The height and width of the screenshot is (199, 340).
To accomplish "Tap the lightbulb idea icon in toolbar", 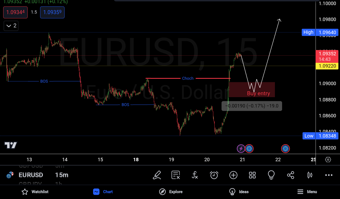I will pos(271,175).
